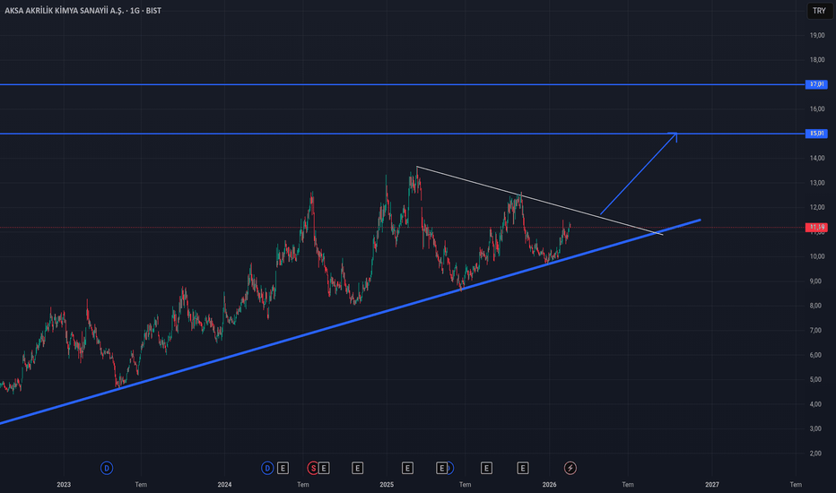Click the 6,00 price axis label
The height and width of the screenshot is (493, 836).
click(817, 355)
